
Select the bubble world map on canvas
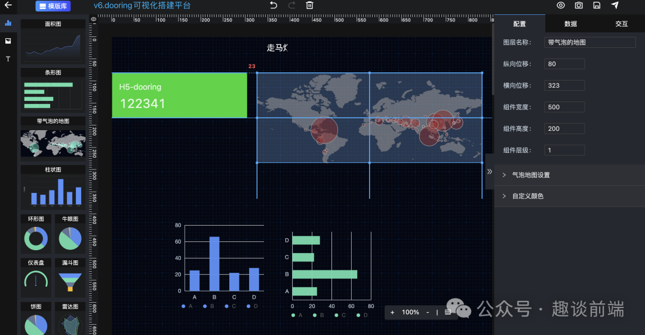370,118
